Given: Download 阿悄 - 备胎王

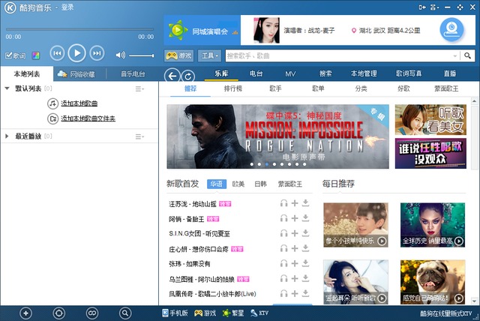Looking at the screenshot, I should [x=305, y=218].
